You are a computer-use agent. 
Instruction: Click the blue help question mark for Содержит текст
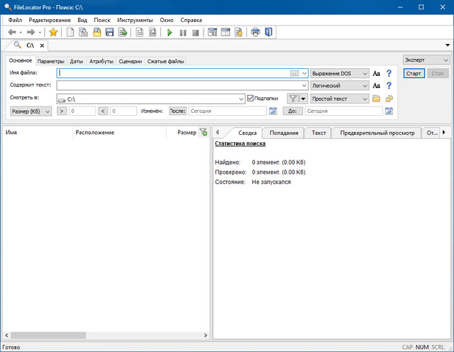pos(389,85)
